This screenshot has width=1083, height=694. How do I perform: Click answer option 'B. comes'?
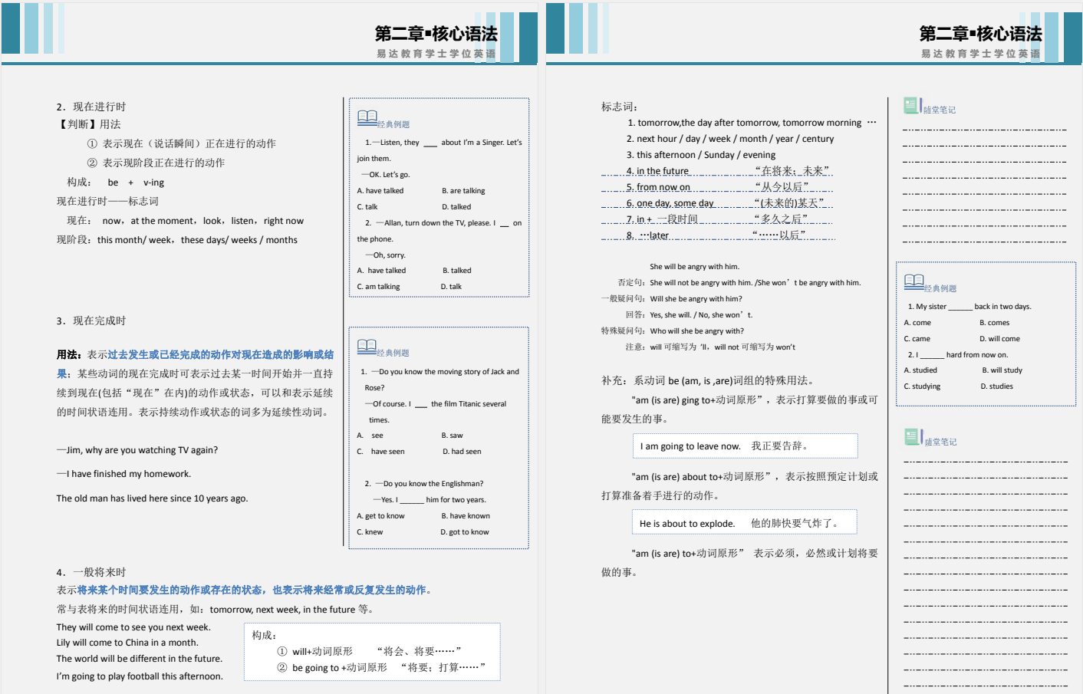pyautogui.click(x=995, y=323)
